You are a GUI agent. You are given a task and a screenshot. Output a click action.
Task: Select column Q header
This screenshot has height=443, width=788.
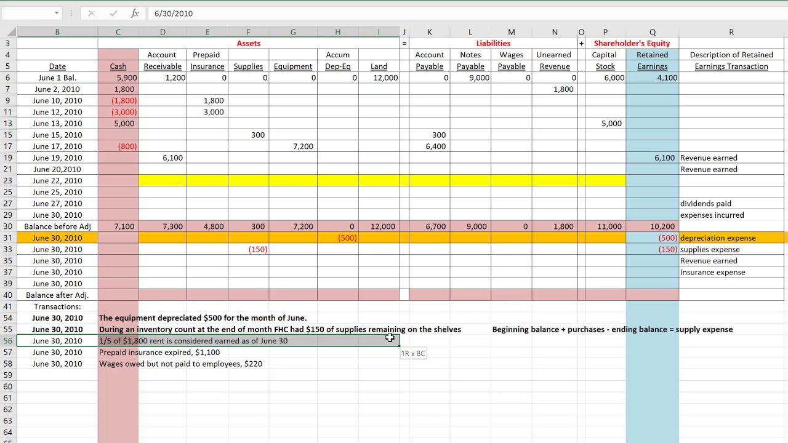click(653, 32)
